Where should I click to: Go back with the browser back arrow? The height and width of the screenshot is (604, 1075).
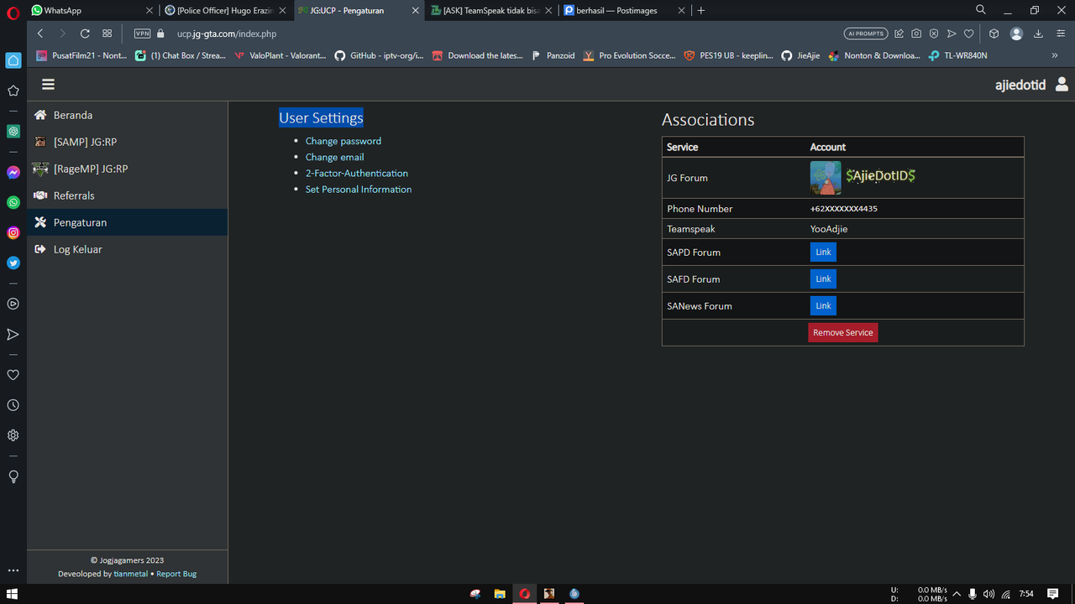coord(39,34)
